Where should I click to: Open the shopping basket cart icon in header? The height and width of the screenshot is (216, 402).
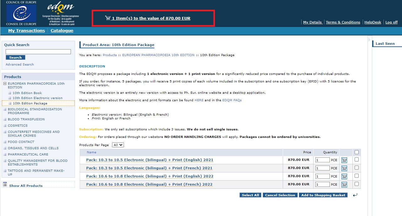(108, 18)
